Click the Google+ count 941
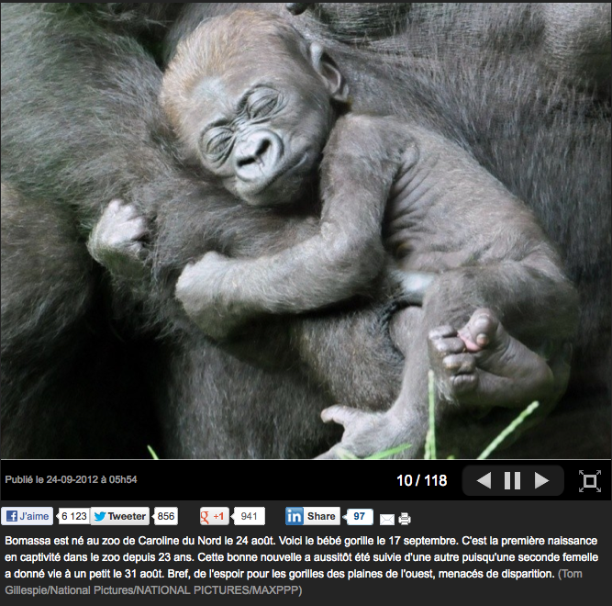Screen dimensions: 612x606 click(249, 516)
